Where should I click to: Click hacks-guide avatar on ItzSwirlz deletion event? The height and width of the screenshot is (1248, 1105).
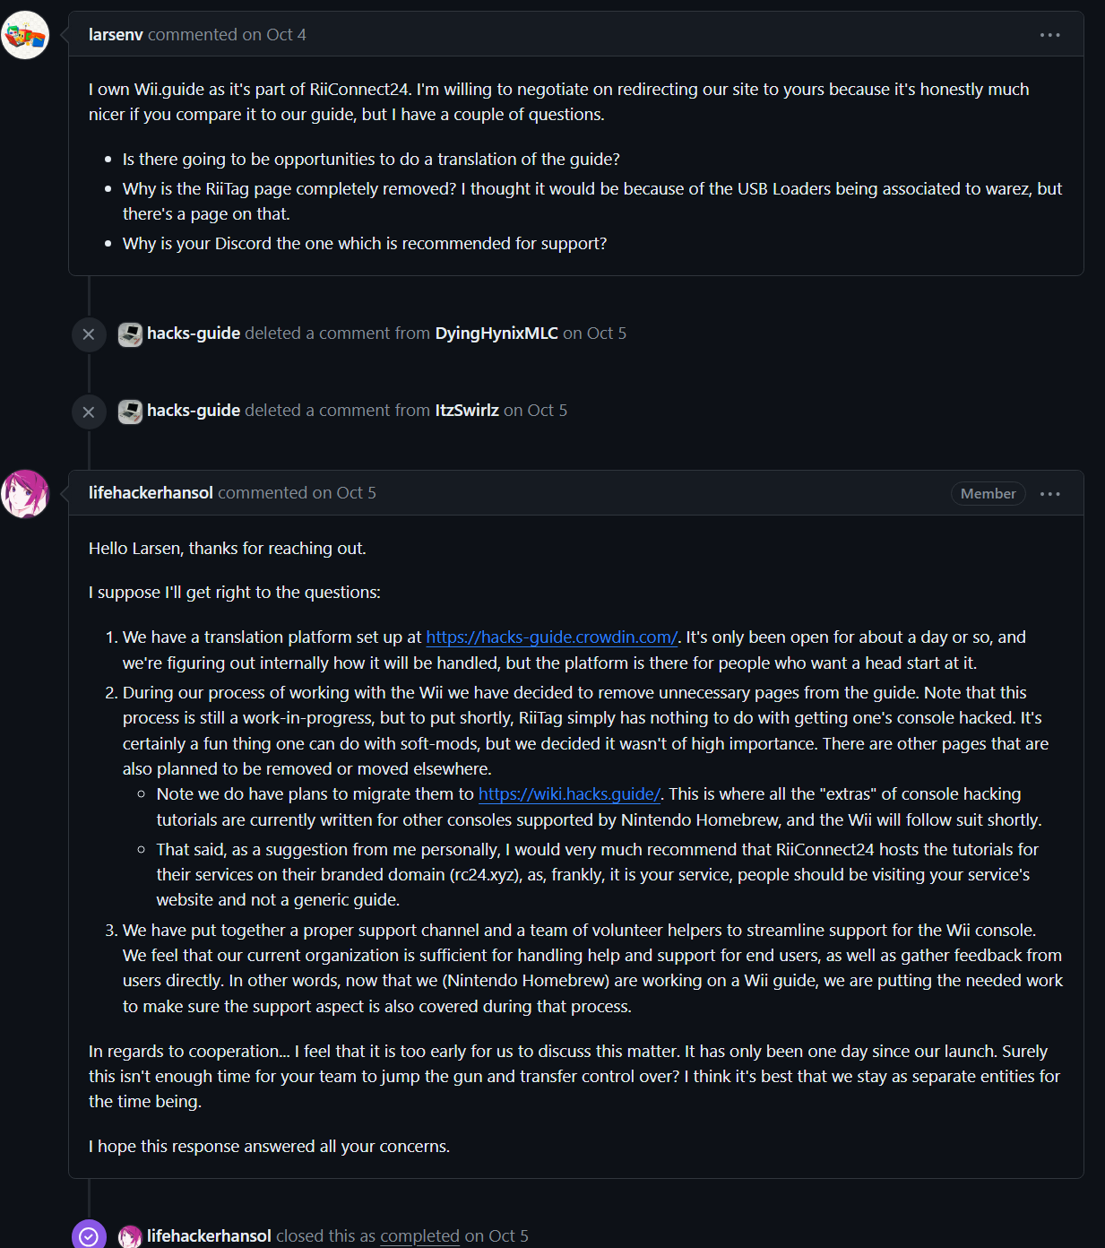(131, 412)
